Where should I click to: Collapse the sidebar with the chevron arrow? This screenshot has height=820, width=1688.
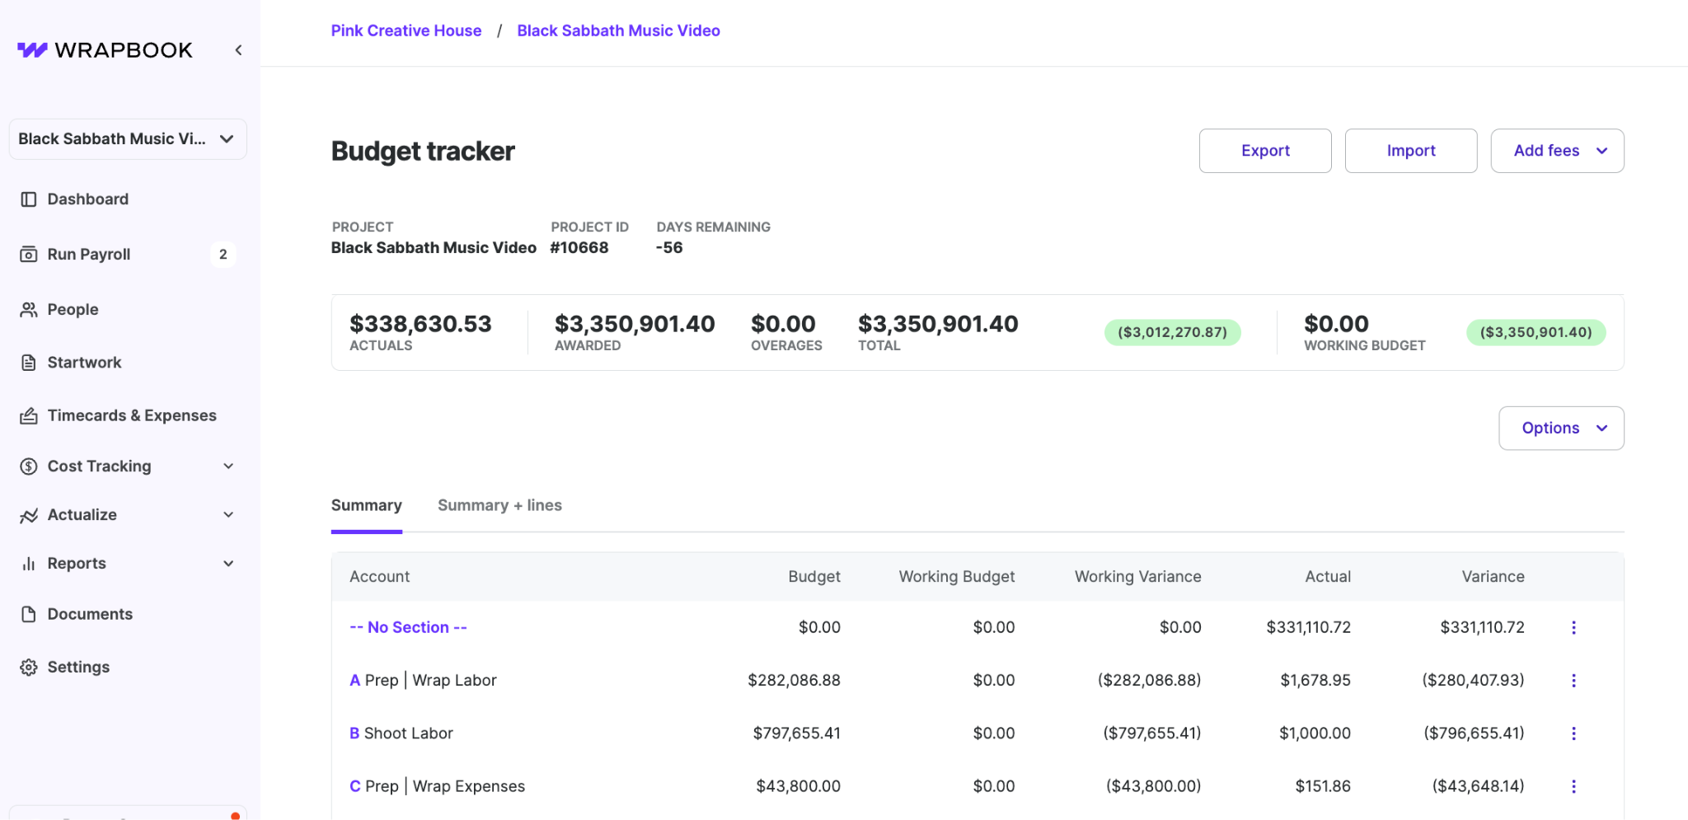pos(238,50)
